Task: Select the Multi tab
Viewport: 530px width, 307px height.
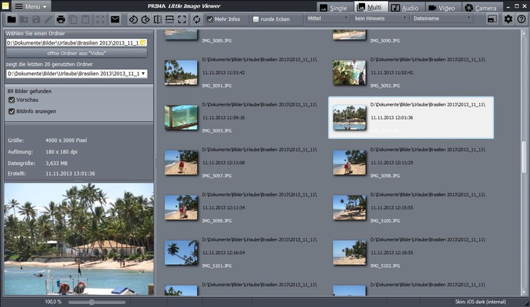Action: 370,7
